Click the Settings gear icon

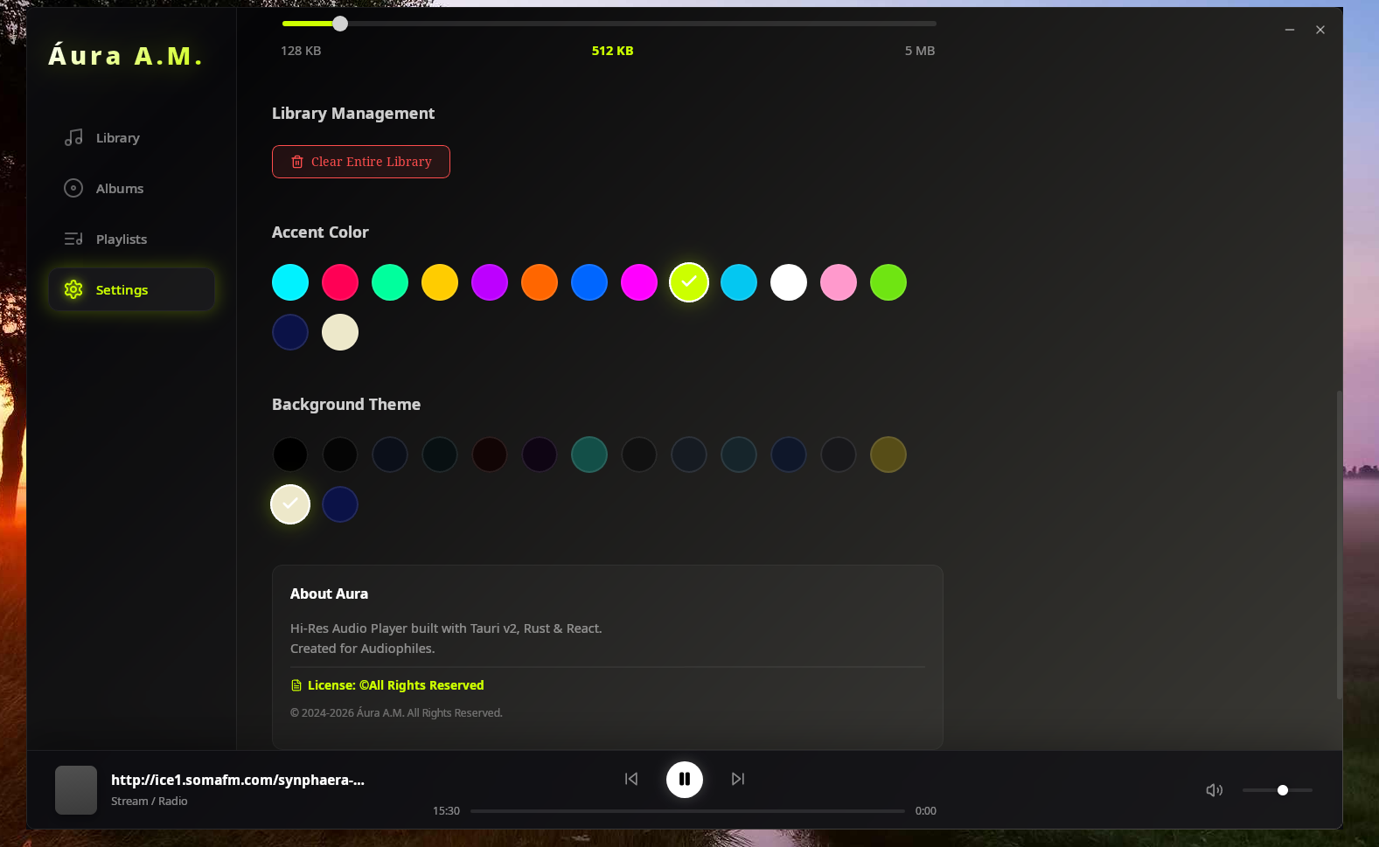(x=73, y=290)
